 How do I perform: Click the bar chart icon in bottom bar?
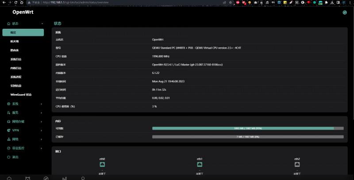[64, 178]
